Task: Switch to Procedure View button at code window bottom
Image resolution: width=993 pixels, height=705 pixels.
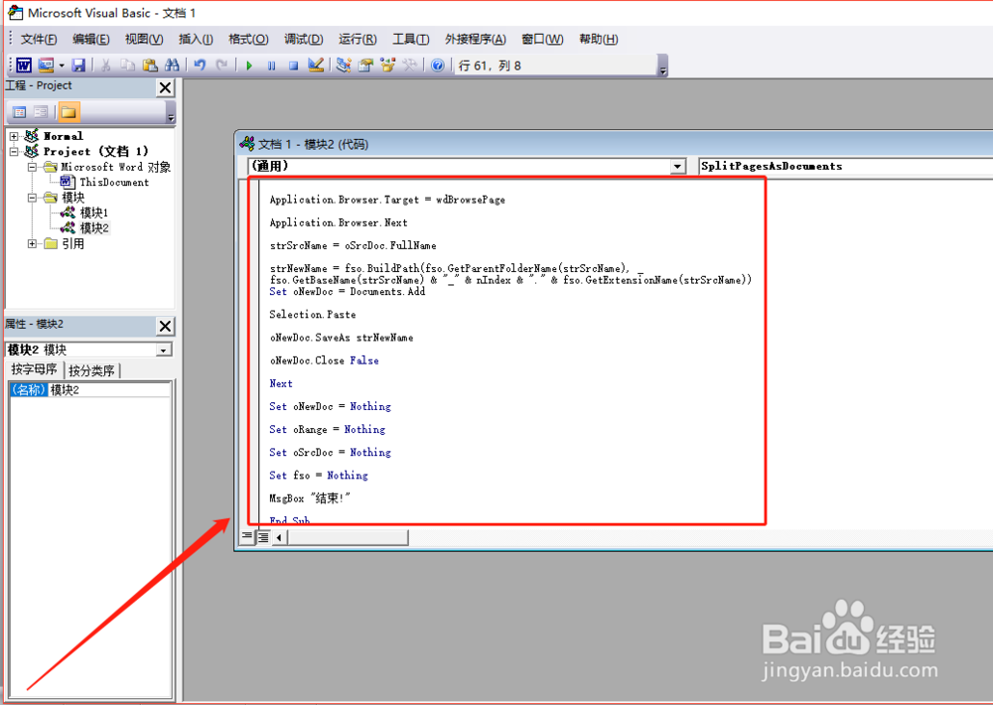Action: [247, 537]
